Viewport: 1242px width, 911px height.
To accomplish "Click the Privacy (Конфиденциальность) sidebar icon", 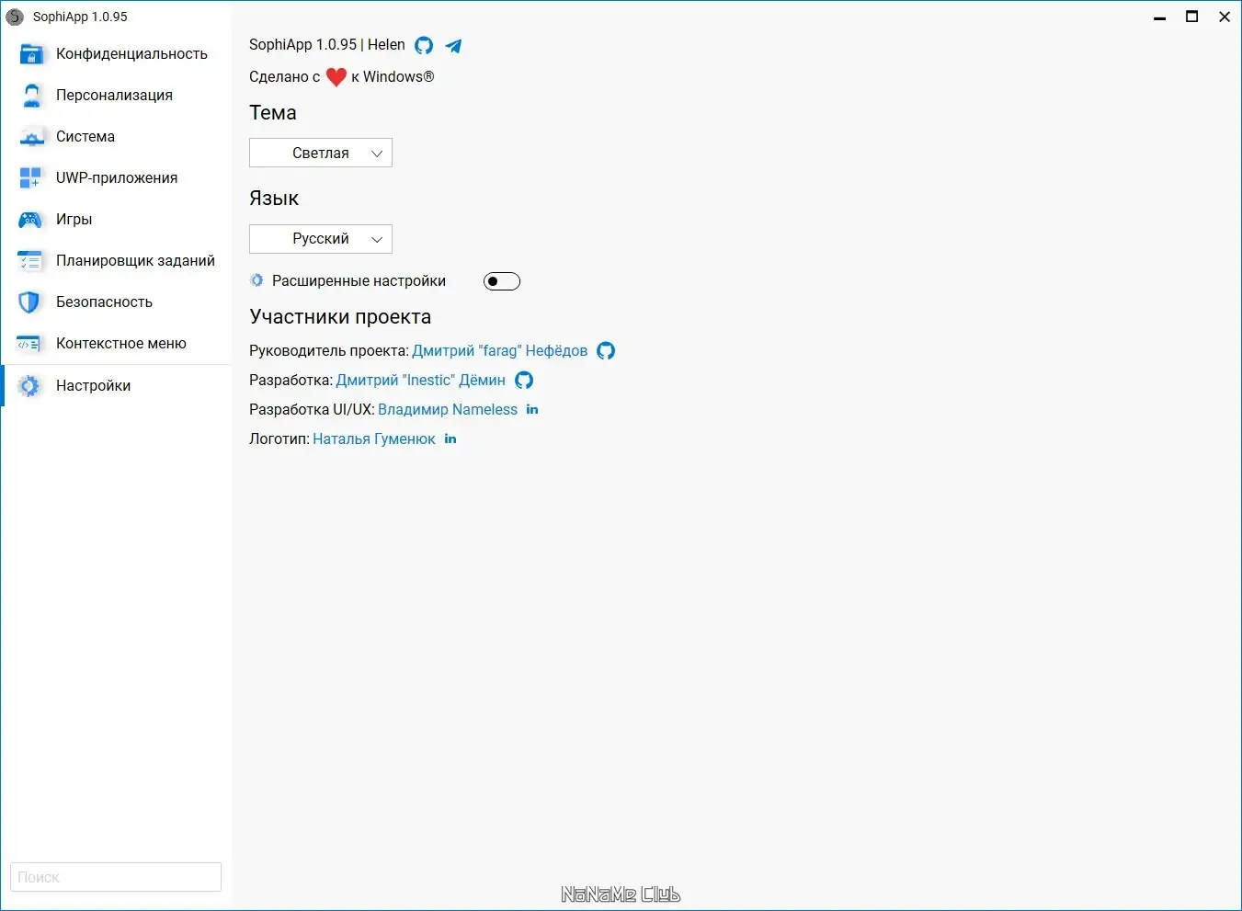I will pos(31,54).
